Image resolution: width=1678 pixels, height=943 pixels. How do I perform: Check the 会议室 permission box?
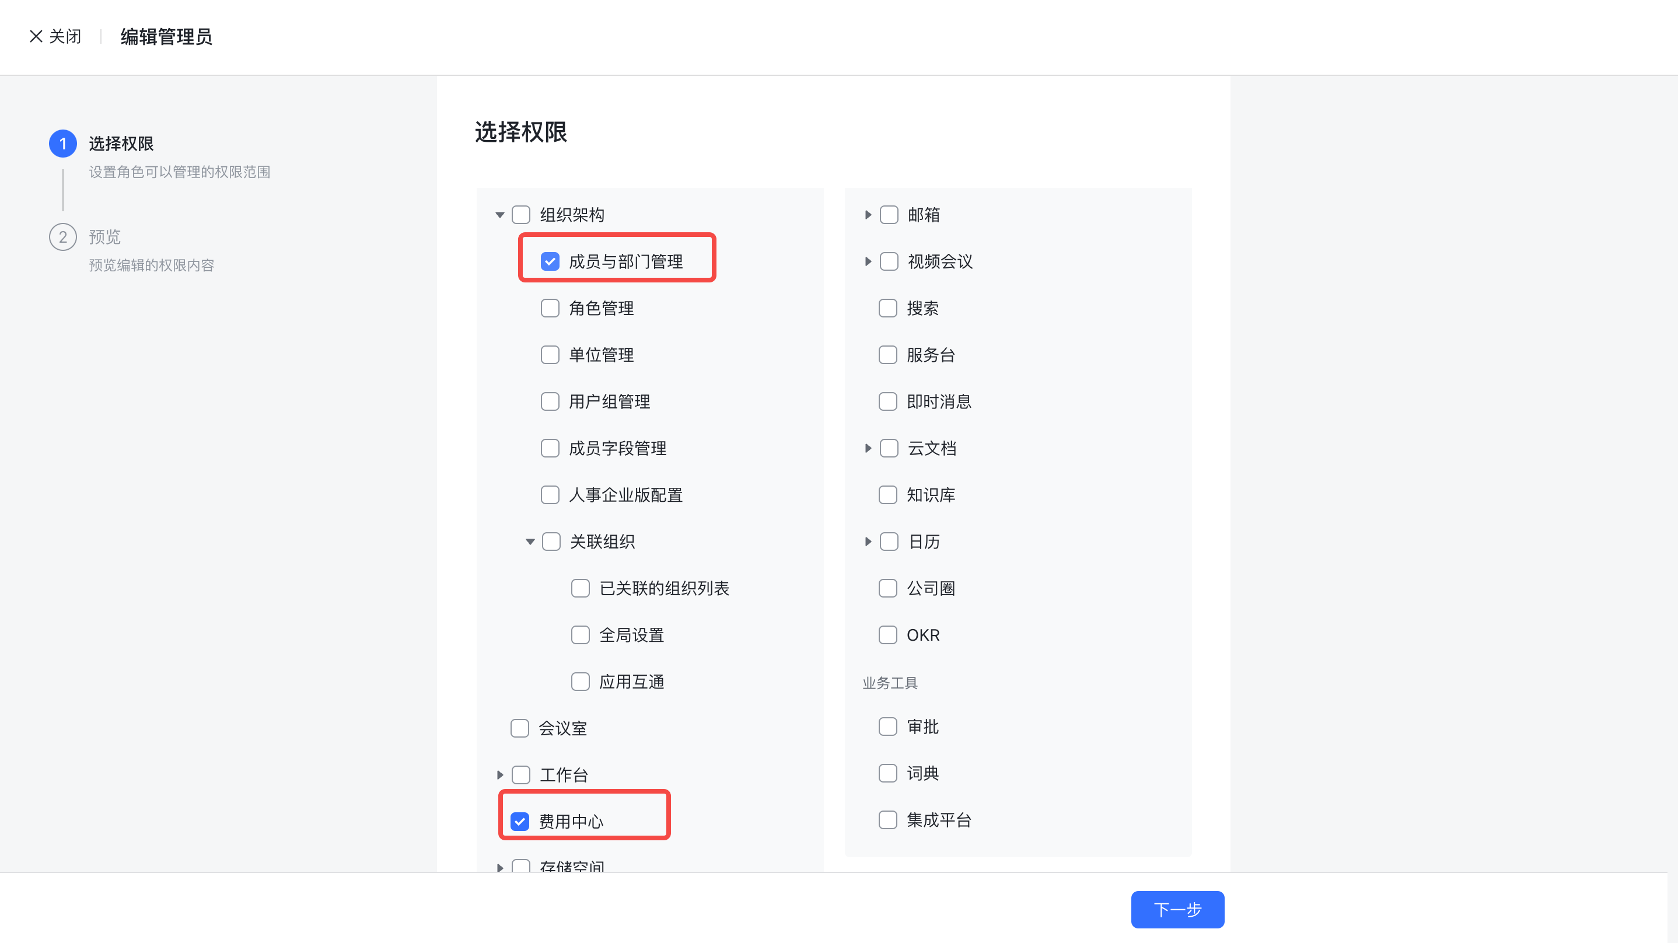tap(520, 728)
